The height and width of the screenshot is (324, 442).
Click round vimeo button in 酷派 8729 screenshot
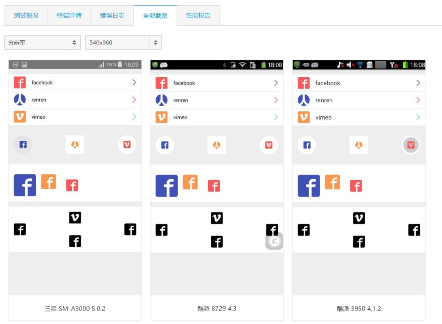(268, 145)
